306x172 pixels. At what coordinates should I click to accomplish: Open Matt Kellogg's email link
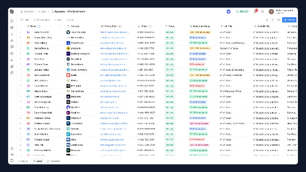click(x=111, y=43)
